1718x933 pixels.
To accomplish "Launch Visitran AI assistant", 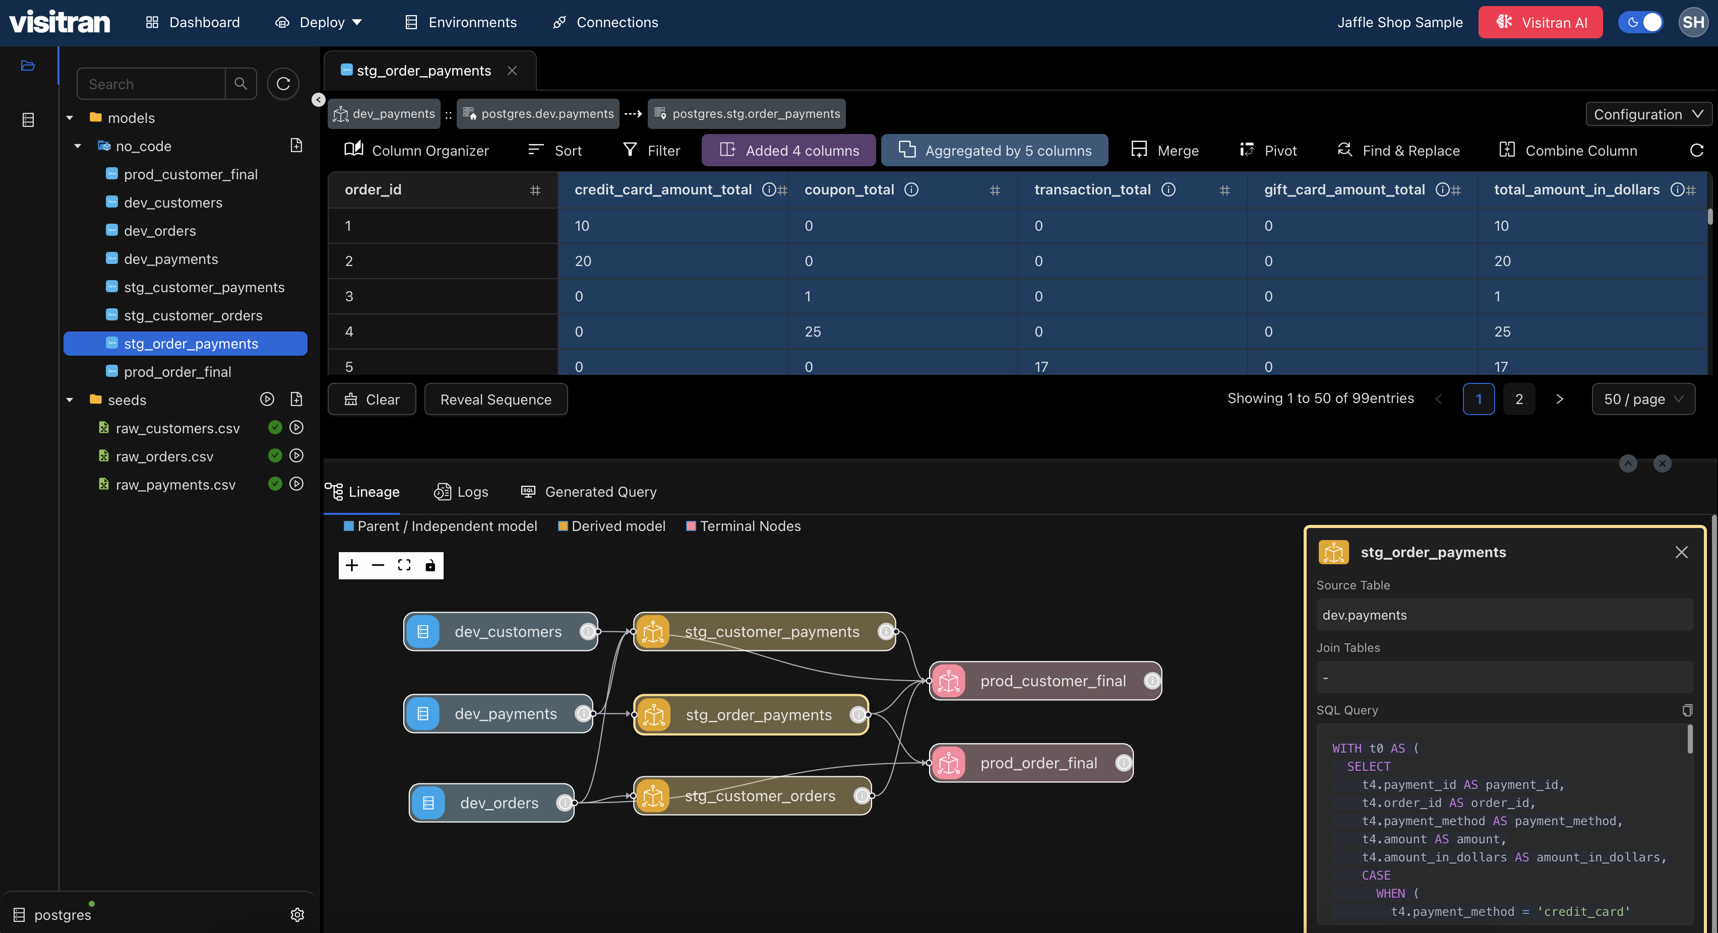I will [1540, 22].
